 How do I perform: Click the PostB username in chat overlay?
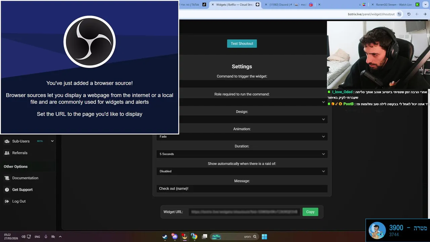348,104
